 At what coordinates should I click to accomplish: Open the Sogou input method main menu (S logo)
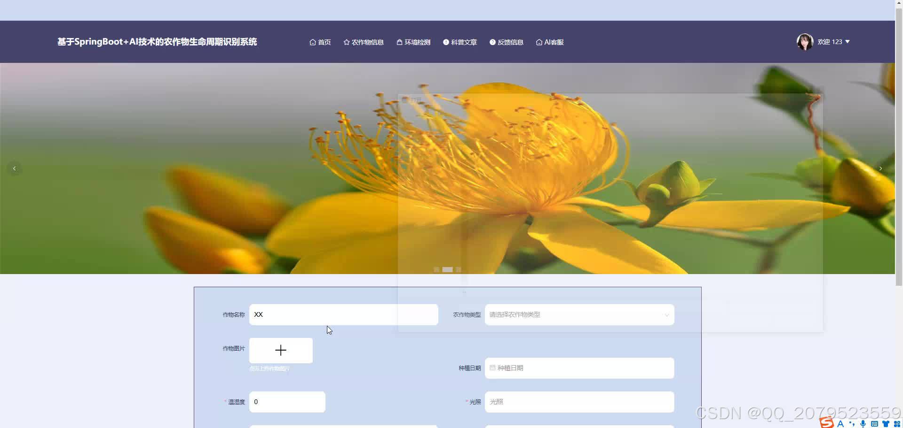pyautogui.click(x=827, y=423)
